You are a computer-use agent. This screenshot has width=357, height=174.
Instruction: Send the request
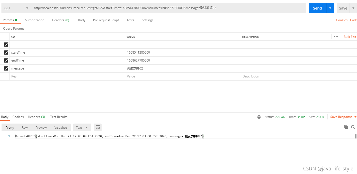coord(317,8)
